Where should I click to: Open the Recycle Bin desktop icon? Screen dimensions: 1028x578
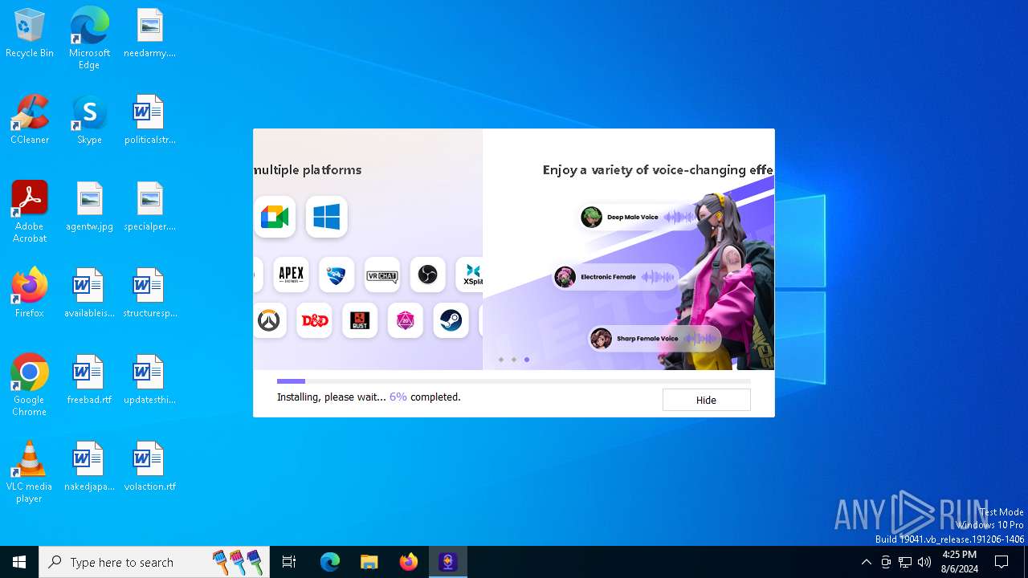(30, 34)
